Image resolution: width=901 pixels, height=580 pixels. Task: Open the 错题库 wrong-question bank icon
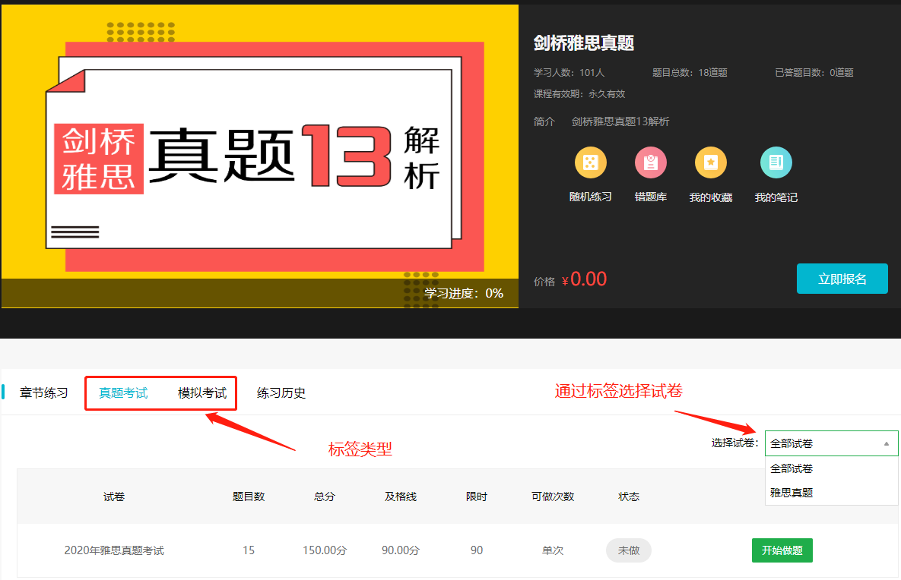point(650,162)
